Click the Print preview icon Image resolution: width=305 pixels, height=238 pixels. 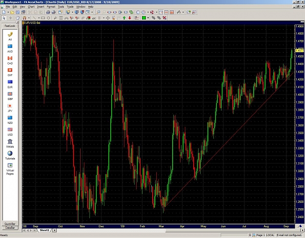point(54,12)
